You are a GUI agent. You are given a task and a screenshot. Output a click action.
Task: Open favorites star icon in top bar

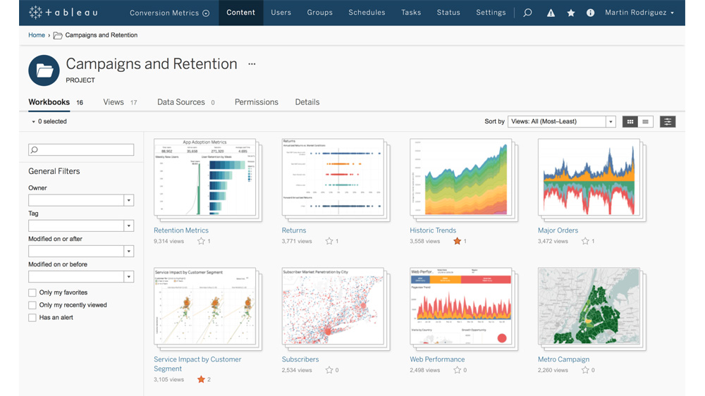(571, 13)
